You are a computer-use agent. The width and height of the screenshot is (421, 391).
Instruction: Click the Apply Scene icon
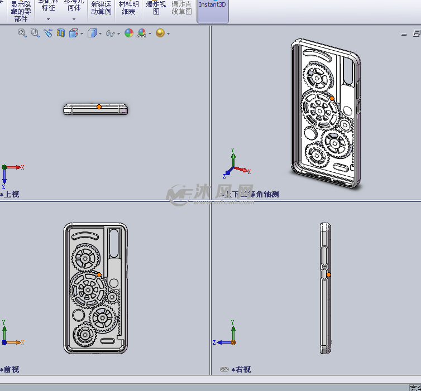coord(142,33)
